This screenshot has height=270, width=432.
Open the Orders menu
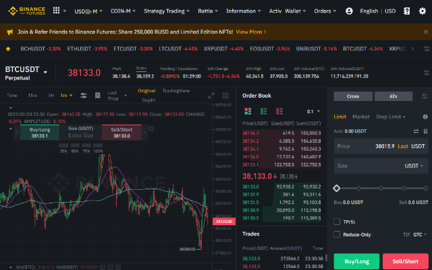(325, 11)
